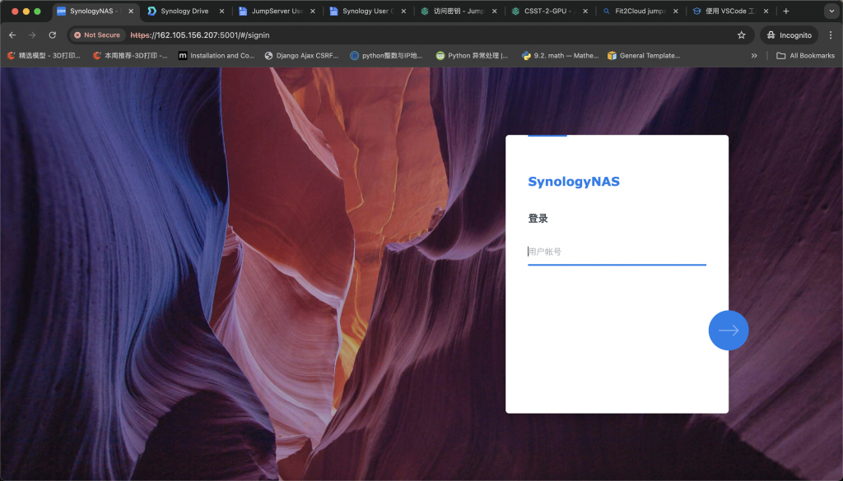Open Django Ajax CSRF bookmark
This screenshot has height=481, width=843.
pyautogui.click(x=302, y=56)
